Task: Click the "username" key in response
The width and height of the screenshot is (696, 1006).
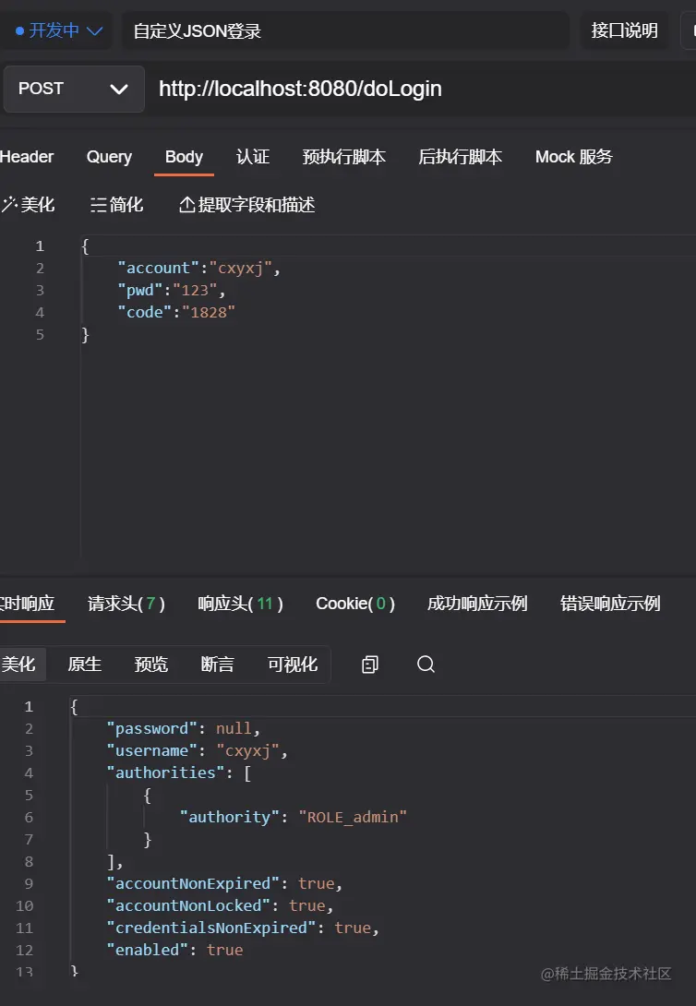Action: (x=151, y=750)
